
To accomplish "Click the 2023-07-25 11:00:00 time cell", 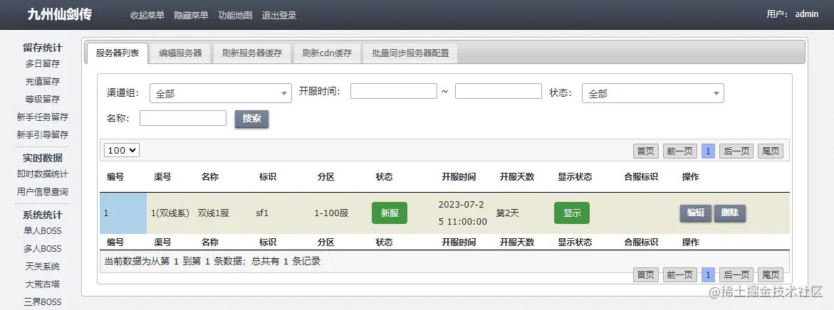I will [463, 213].
